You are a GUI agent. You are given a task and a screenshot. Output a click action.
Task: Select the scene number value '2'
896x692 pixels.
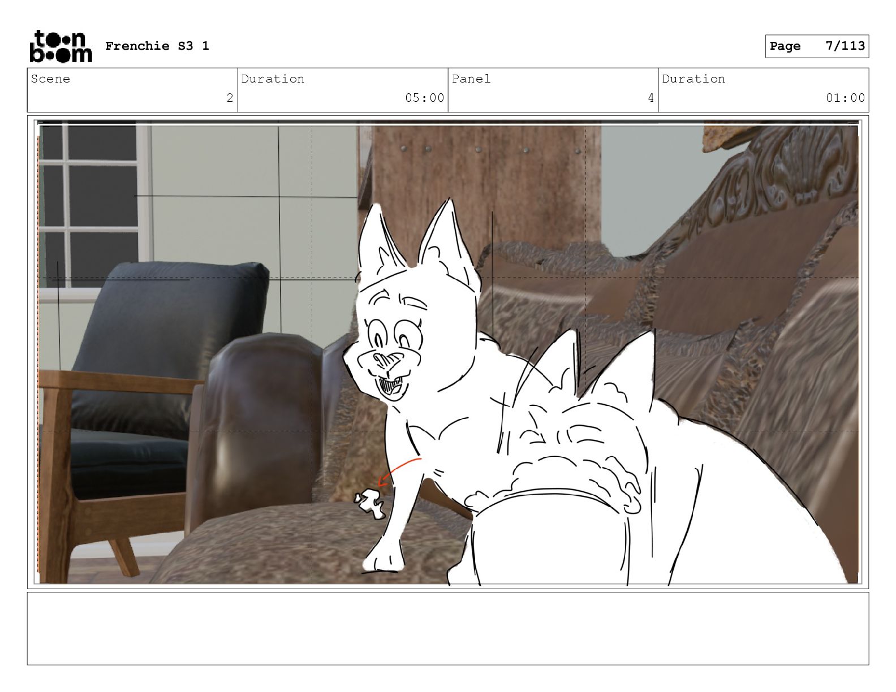tap(230, 98)
